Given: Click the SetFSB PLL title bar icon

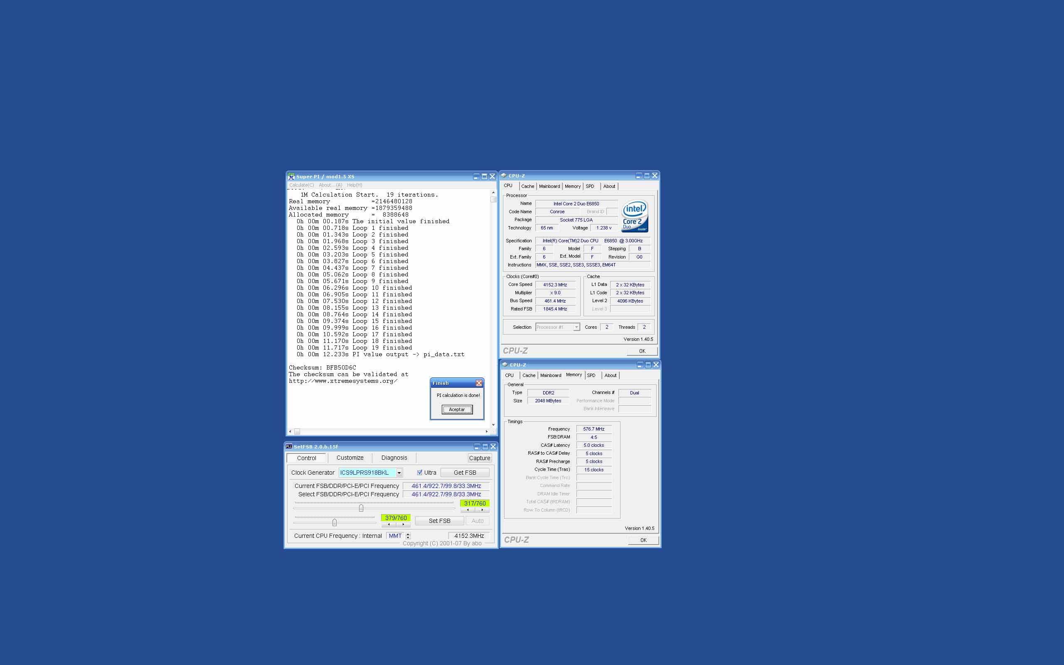Looking at the screenshot, I should coord(289,446).
